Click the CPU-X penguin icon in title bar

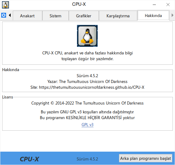point(5,5)
